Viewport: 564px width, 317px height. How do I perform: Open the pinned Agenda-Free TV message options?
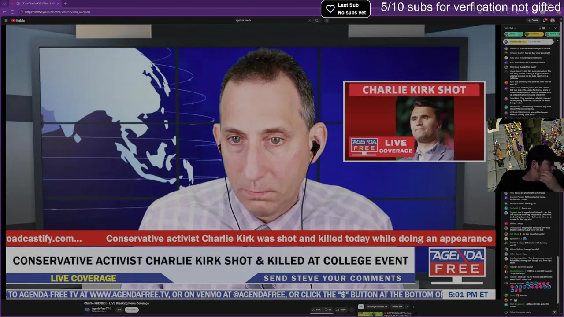550,42
